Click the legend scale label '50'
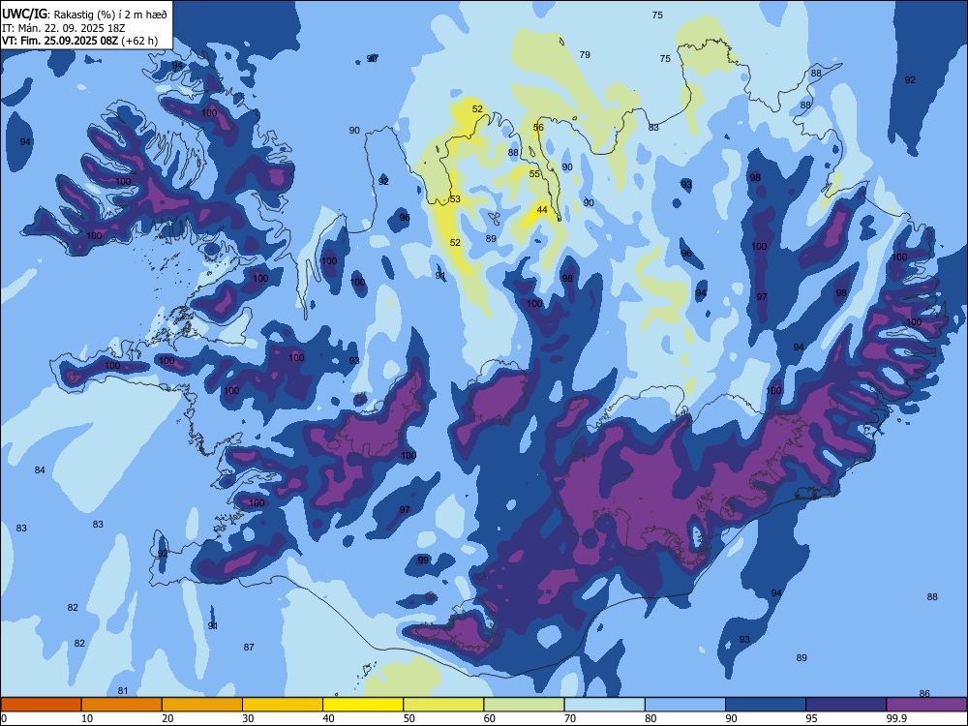The width and height of the screenshot is (968, 726). coord(408,718)
